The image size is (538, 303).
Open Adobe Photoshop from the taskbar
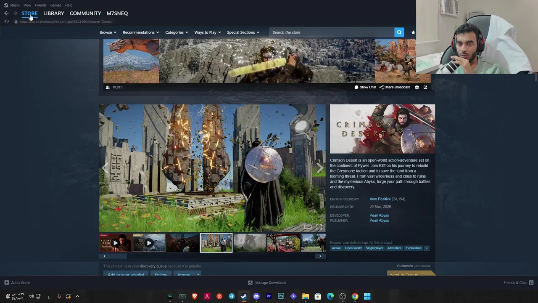(281, 296)
